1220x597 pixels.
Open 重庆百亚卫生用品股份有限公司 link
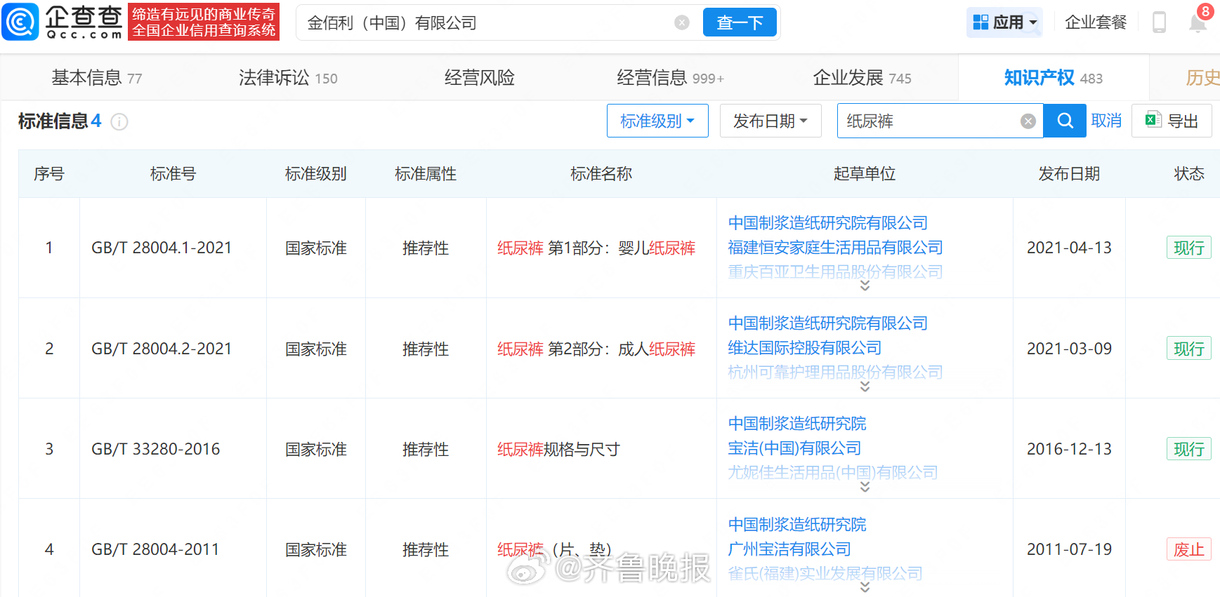[x=835, y=271]
